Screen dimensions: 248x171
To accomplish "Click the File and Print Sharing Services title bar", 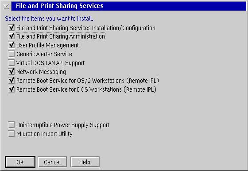I will click(x=129, y=6).
